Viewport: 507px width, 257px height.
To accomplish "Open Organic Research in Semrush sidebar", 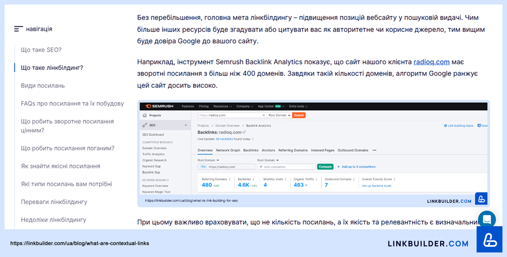I will click(x=154, y=160).
